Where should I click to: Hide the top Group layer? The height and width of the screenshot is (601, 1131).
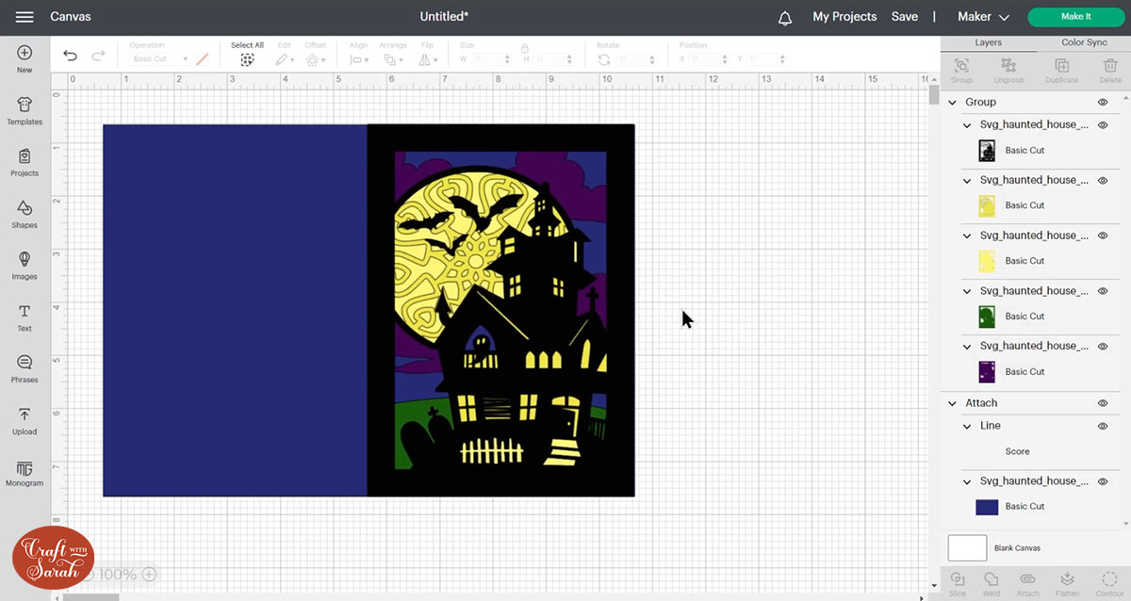click(1103, 102)
